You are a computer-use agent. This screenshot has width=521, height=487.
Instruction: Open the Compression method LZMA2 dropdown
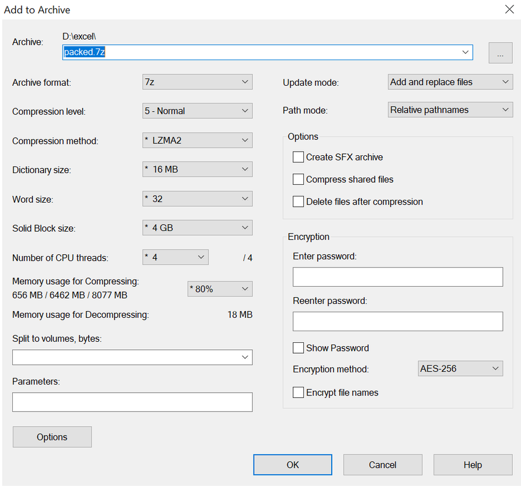point(197,140)
